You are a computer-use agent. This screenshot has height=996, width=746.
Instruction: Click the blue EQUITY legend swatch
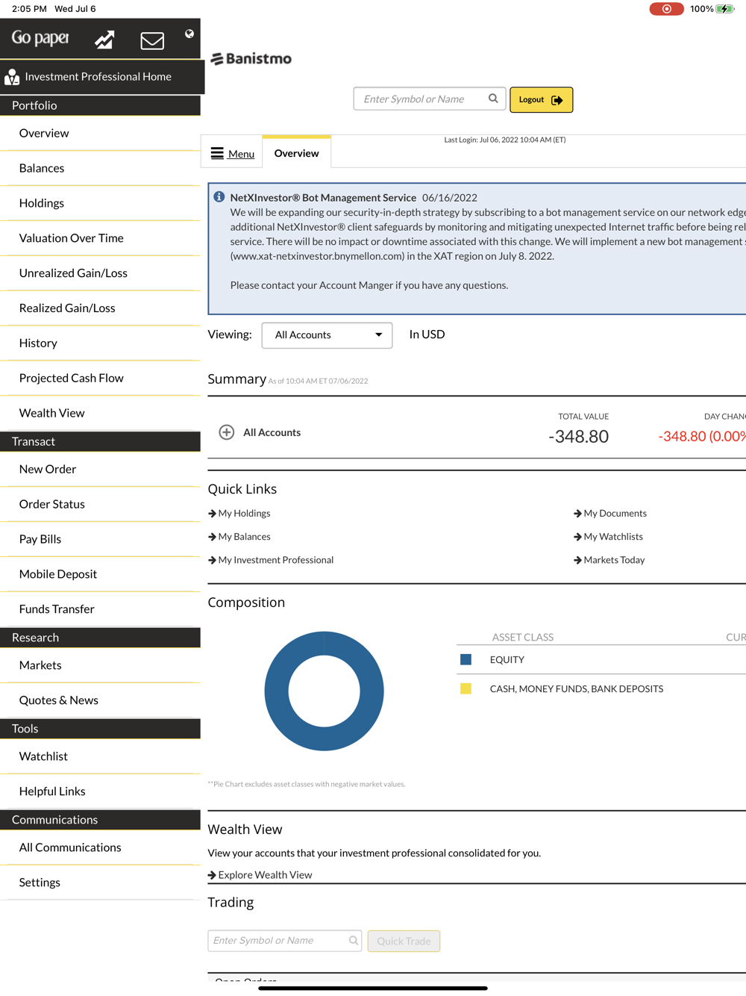coord(466,659)
